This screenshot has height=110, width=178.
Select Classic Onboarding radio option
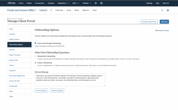tap(36, 63)
